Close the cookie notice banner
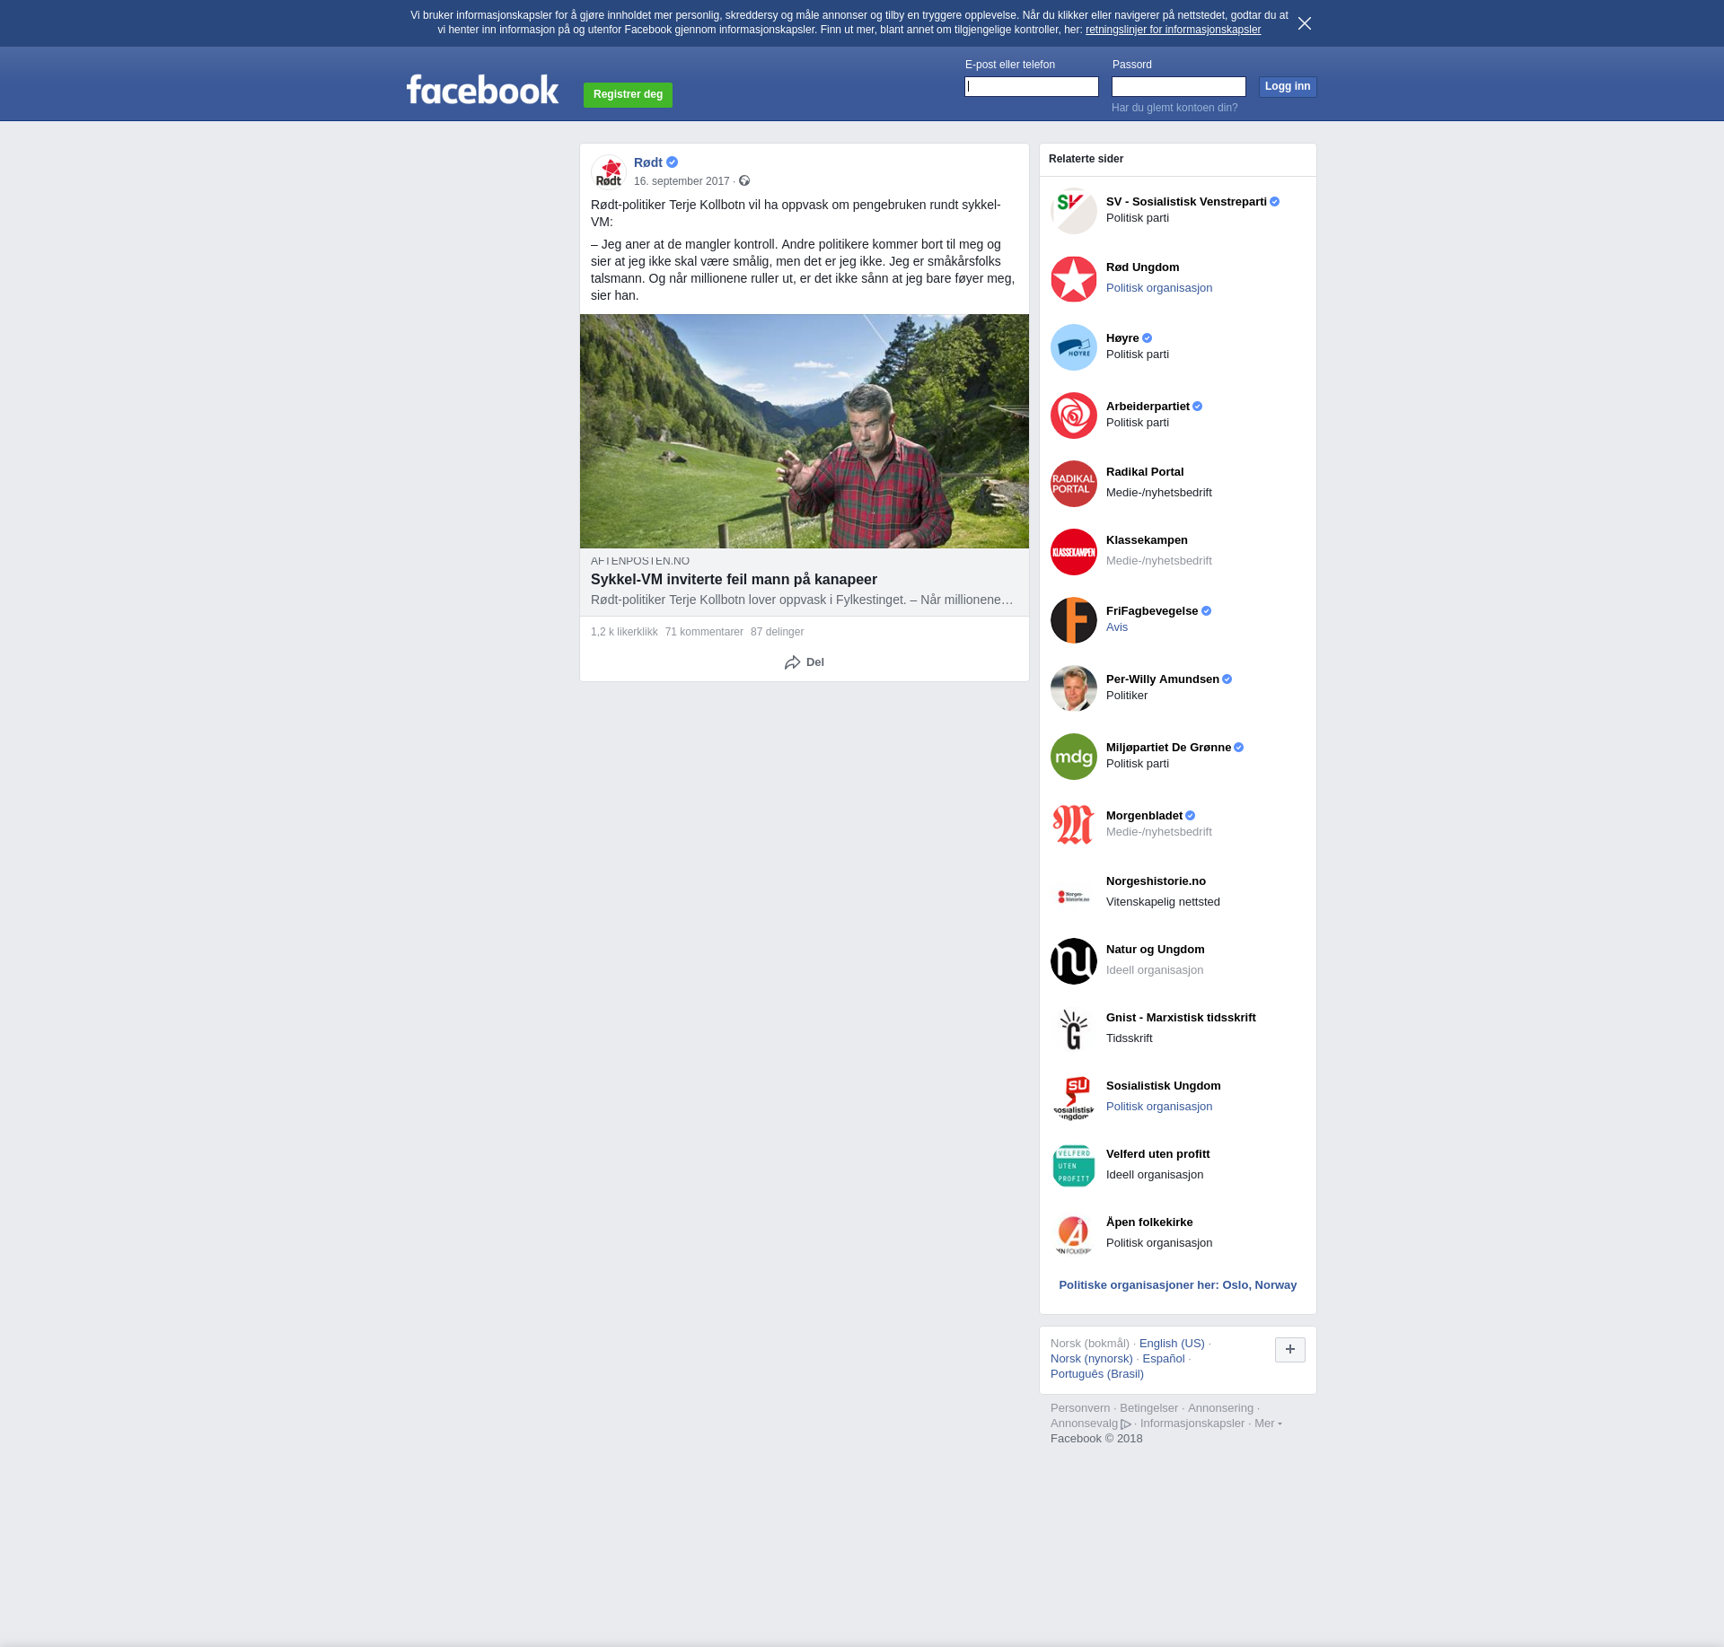This screenshot has width=1724, height=1647. (x=1305, y=23)
